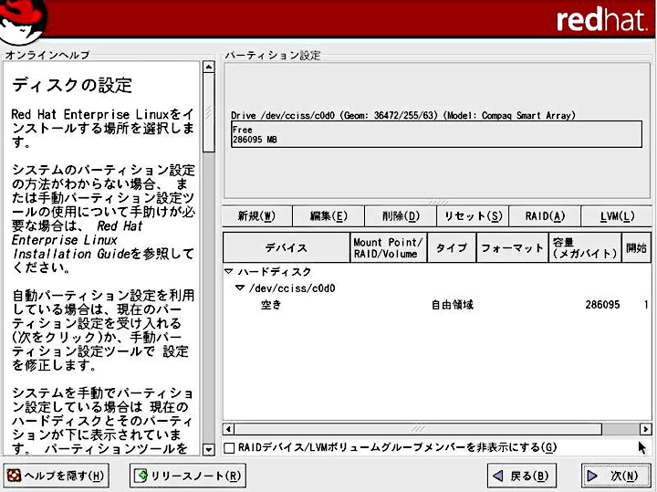Click the forward arrow icon on 次
Viewport: 657px width, 492px height.
click(592, 476)
